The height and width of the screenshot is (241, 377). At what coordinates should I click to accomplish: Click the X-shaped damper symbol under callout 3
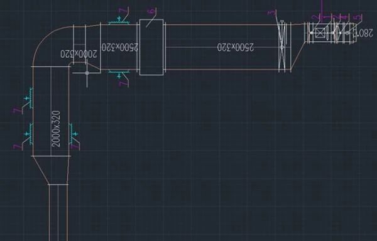click(282, 46)
